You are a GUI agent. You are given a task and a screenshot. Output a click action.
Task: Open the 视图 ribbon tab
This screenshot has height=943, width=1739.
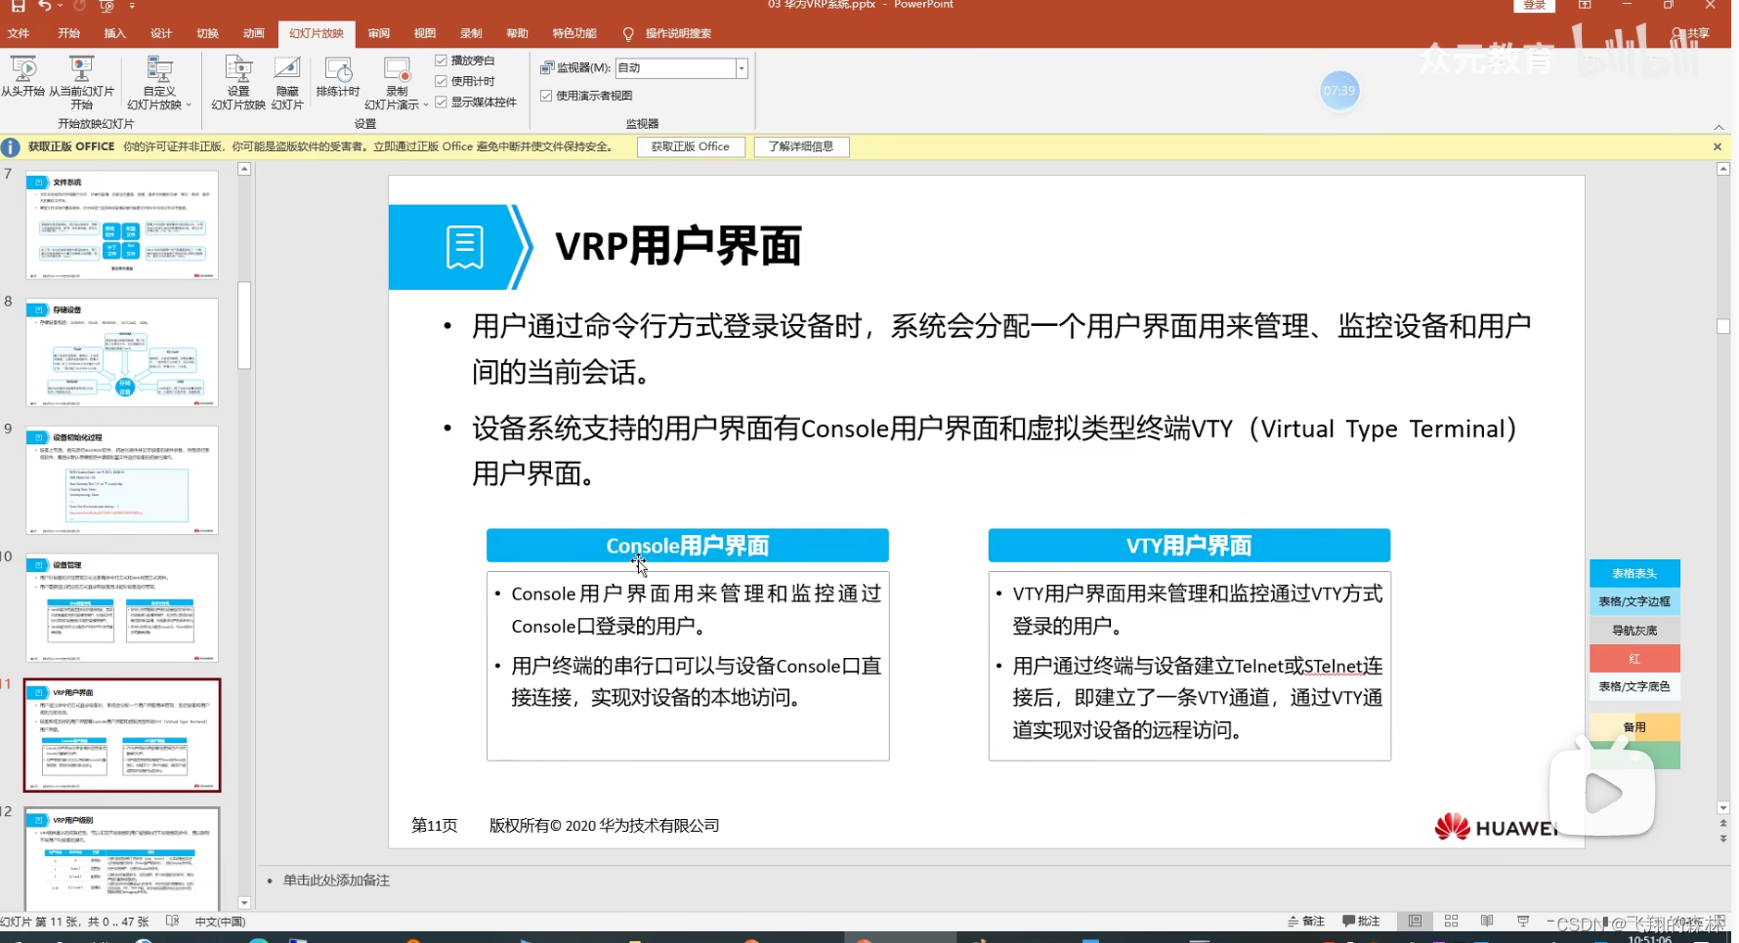(x=424, y=32)
